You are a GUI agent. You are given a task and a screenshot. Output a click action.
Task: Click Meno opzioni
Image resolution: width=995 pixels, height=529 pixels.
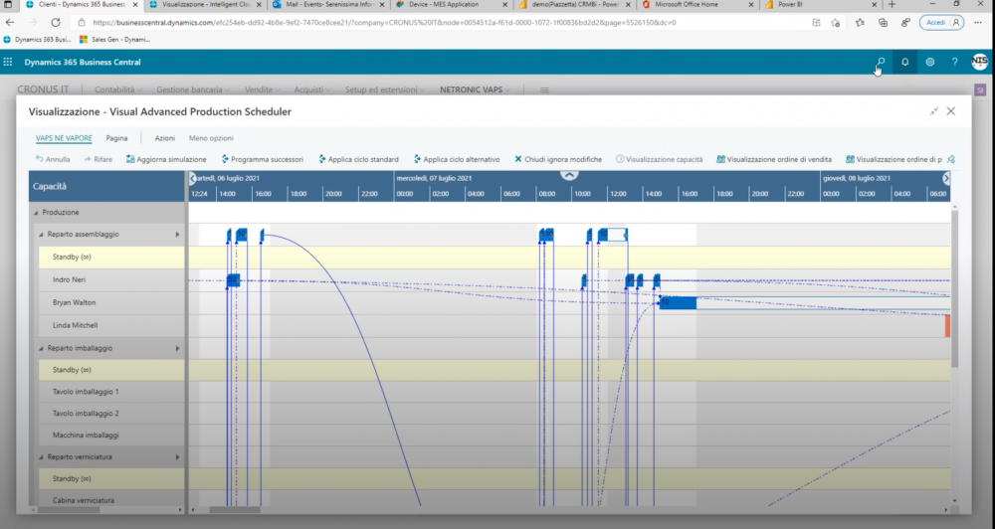[211, 137]
